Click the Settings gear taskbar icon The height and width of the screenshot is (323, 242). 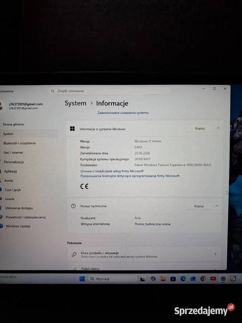pyautogui.click(x=223, y=279)
